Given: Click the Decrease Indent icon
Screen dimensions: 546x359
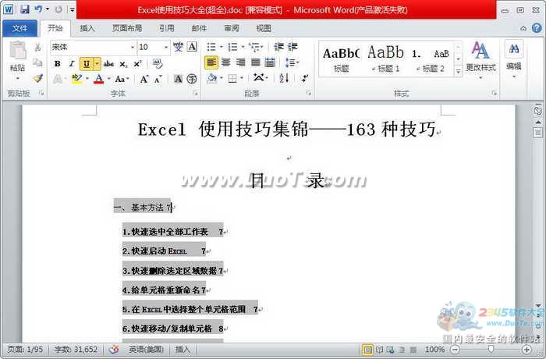Looking at the screenshot, I should tap(278, 47).
